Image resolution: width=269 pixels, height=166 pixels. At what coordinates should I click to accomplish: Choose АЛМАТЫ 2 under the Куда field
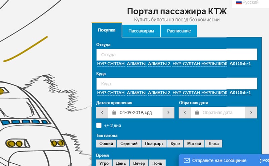159,93
